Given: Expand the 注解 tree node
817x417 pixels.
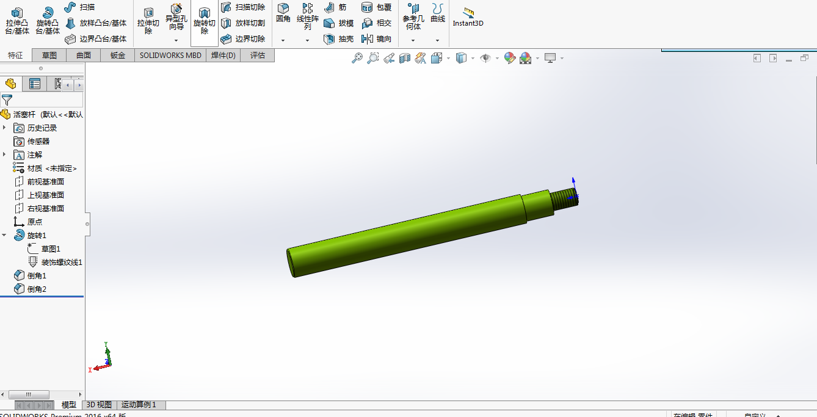Looking at the screenshot, I should (x=4, y=154).
